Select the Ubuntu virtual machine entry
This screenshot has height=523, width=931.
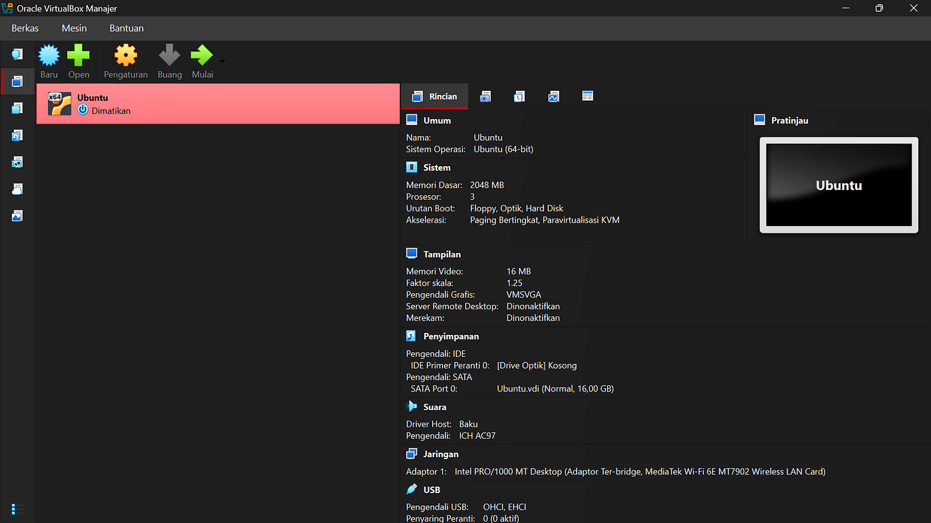coord(218,104)
